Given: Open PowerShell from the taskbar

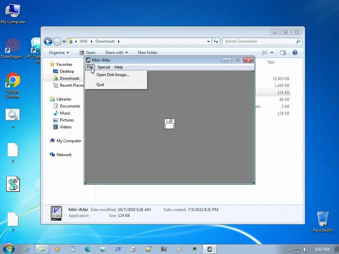Looking at the screenshot, I should tap(118, 249).
